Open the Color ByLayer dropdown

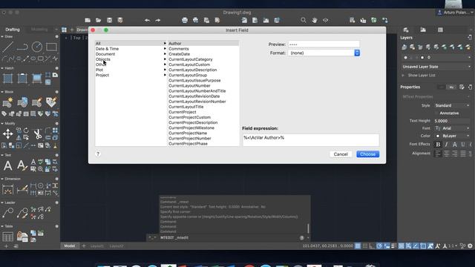click(452, 136)
